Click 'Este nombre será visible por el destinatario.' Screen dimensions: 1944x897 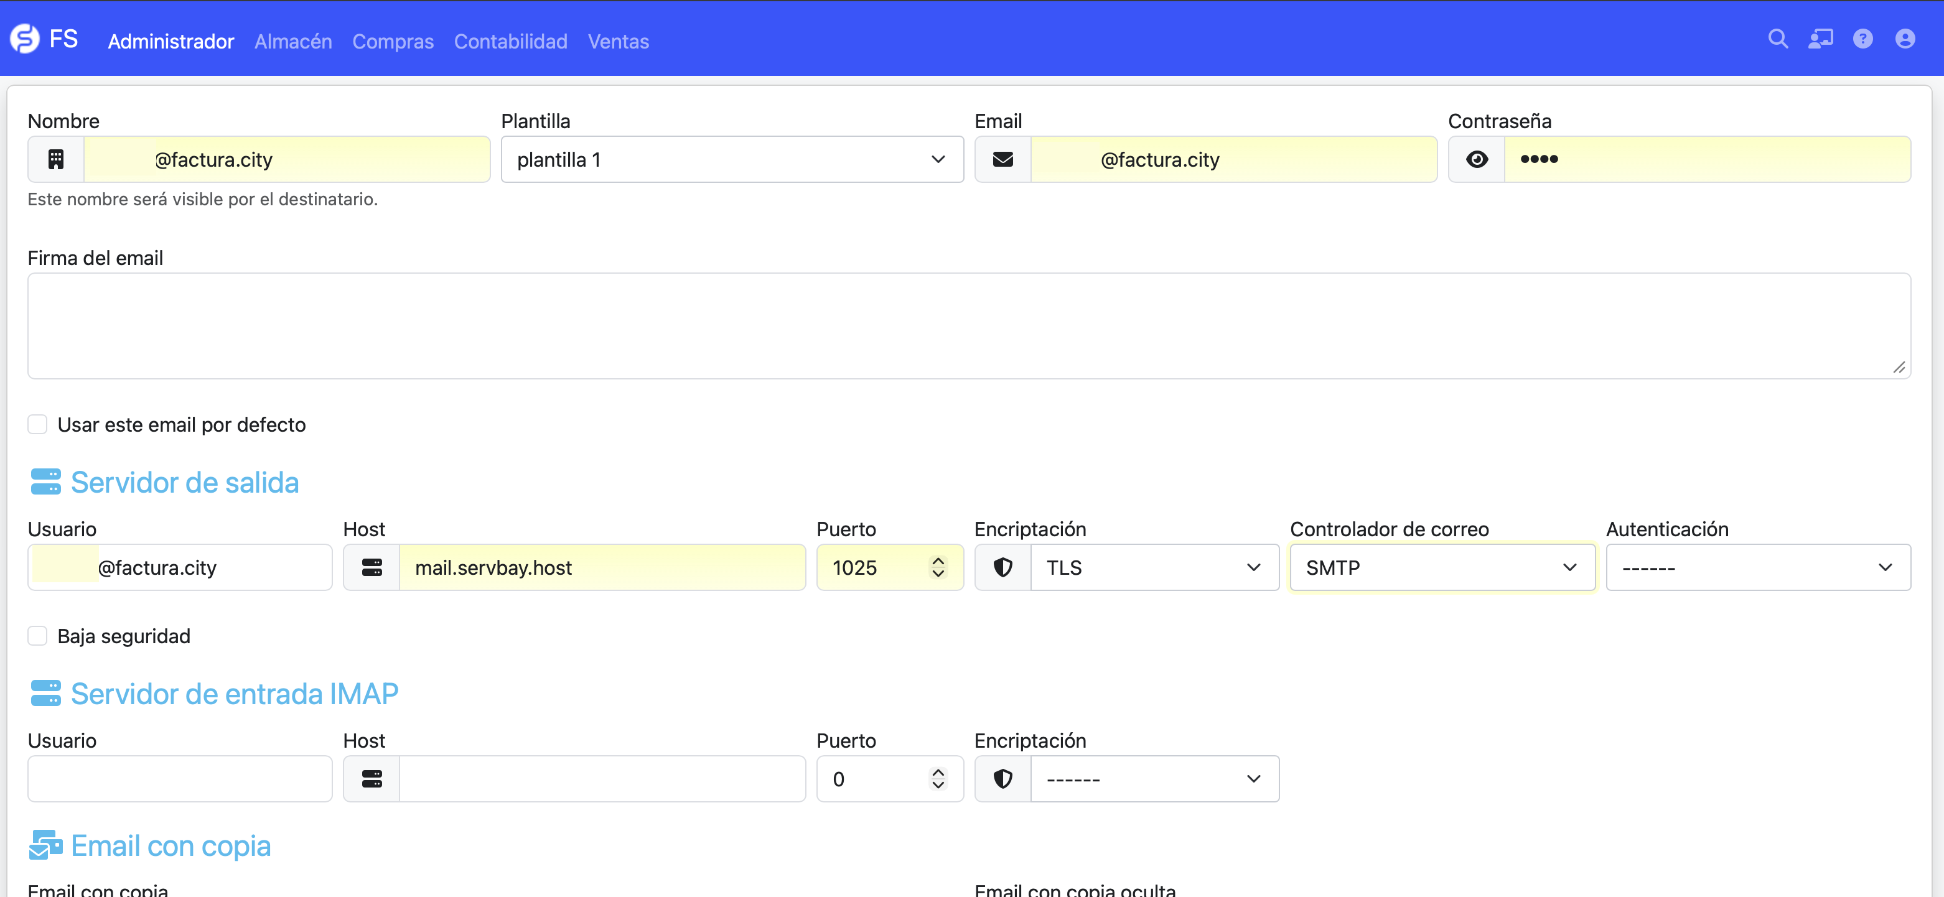pyautogui.click(x=202, y=199)
